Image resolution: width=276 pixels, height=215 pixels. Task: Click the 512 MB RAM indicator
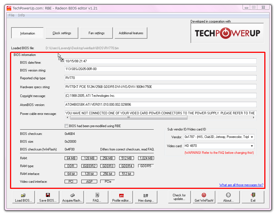[126, 158]
